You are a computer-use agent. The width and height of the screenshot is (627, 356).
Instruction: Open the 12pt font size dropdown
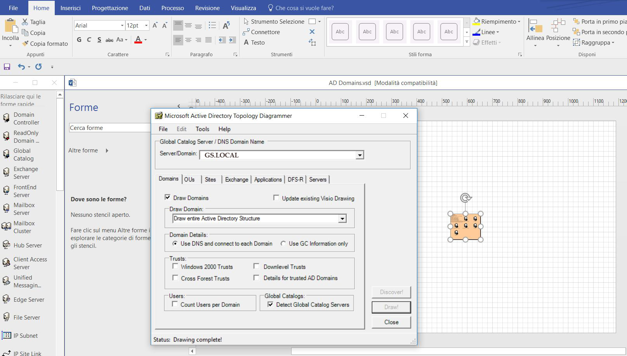tap(146, 25)
